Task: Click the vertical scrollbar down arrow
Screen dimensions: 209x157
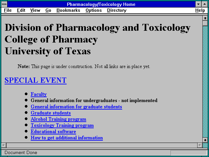Action: click(205, 140)
